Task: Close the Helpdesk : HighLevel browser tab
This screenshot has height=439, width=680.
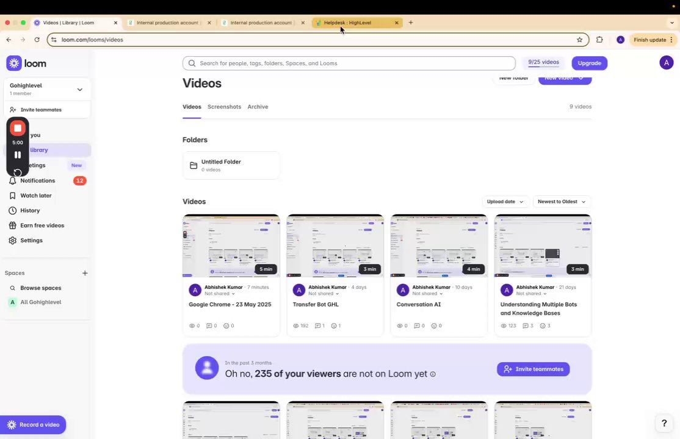Action: pos(396,23)
